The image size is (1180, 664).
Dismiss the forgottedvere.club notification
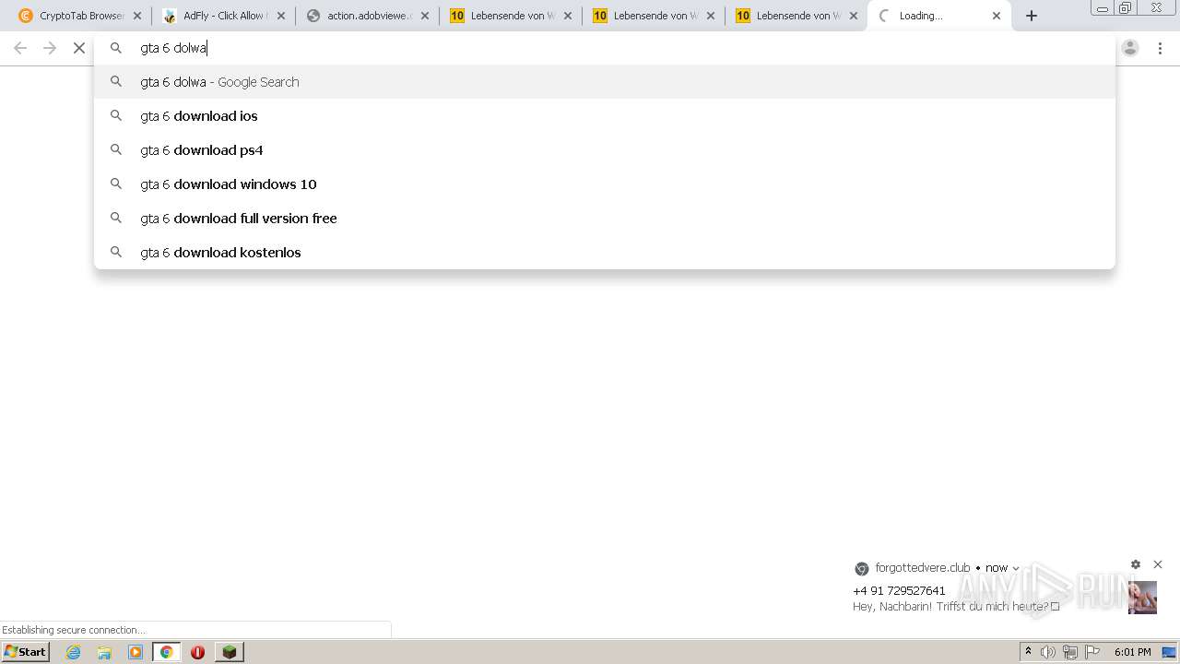(x=1158, y=564)
